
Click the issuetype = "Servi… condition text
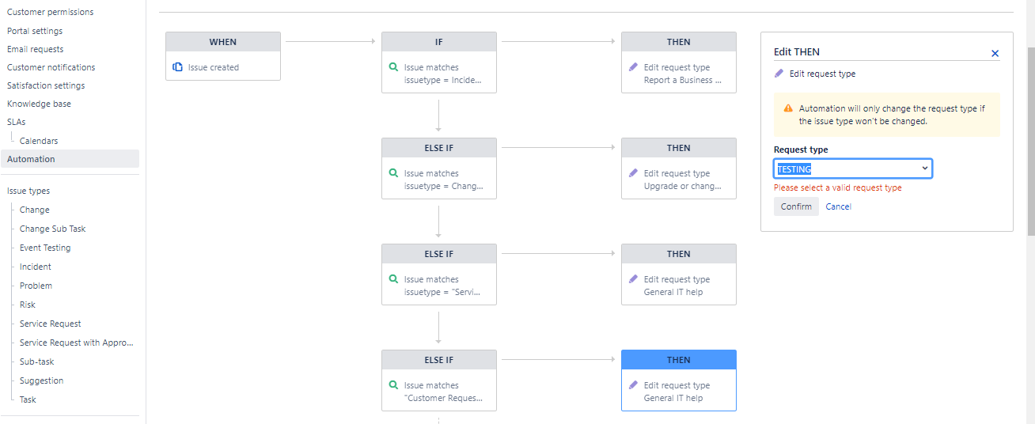tap(442, 292)
